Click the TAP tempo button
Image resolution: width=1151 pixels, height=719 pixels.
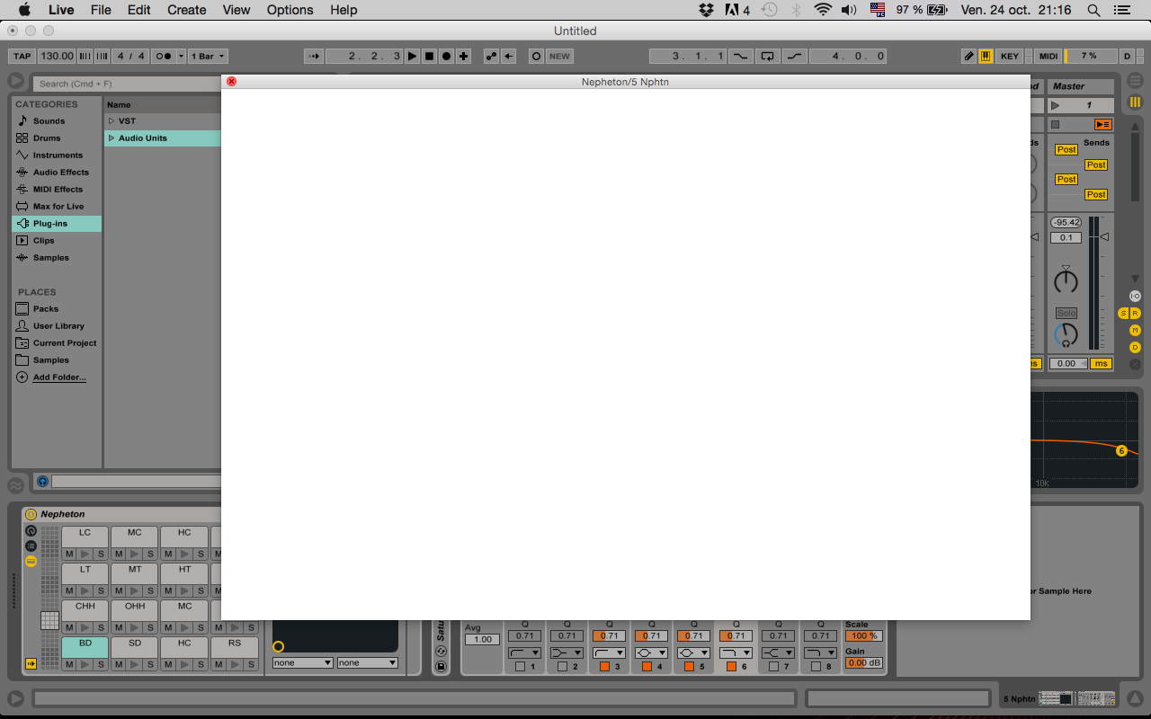click(22, 56)
